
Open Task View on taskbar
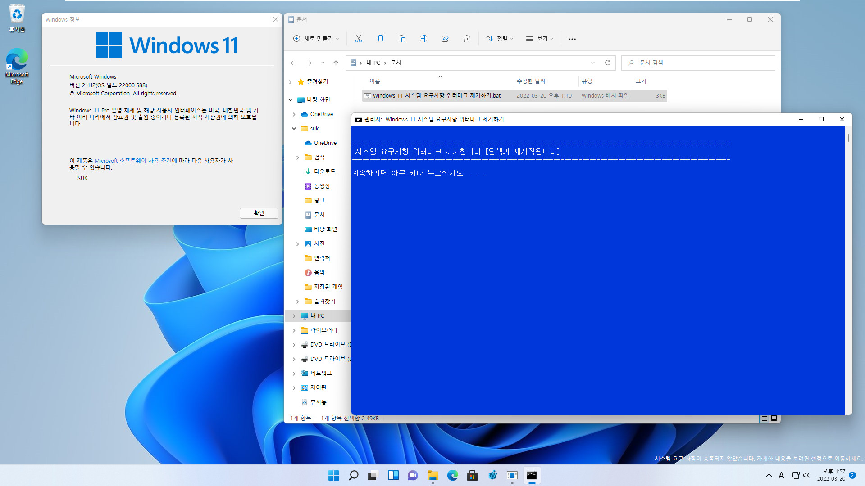(373, 475)
